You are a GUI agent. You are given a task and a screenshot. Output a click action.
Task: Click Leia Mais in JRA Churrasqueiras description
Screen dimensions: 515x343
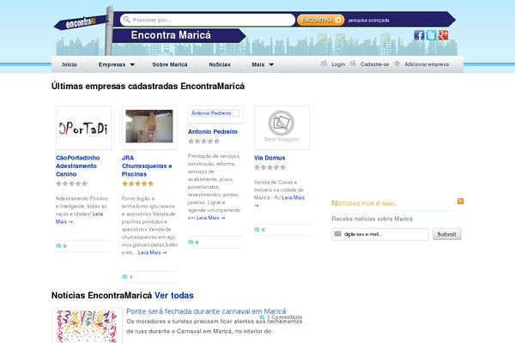click(x=152, y=252)
